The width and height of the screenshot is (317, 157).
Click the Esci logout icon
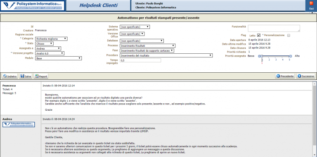[x=312, y=4]
